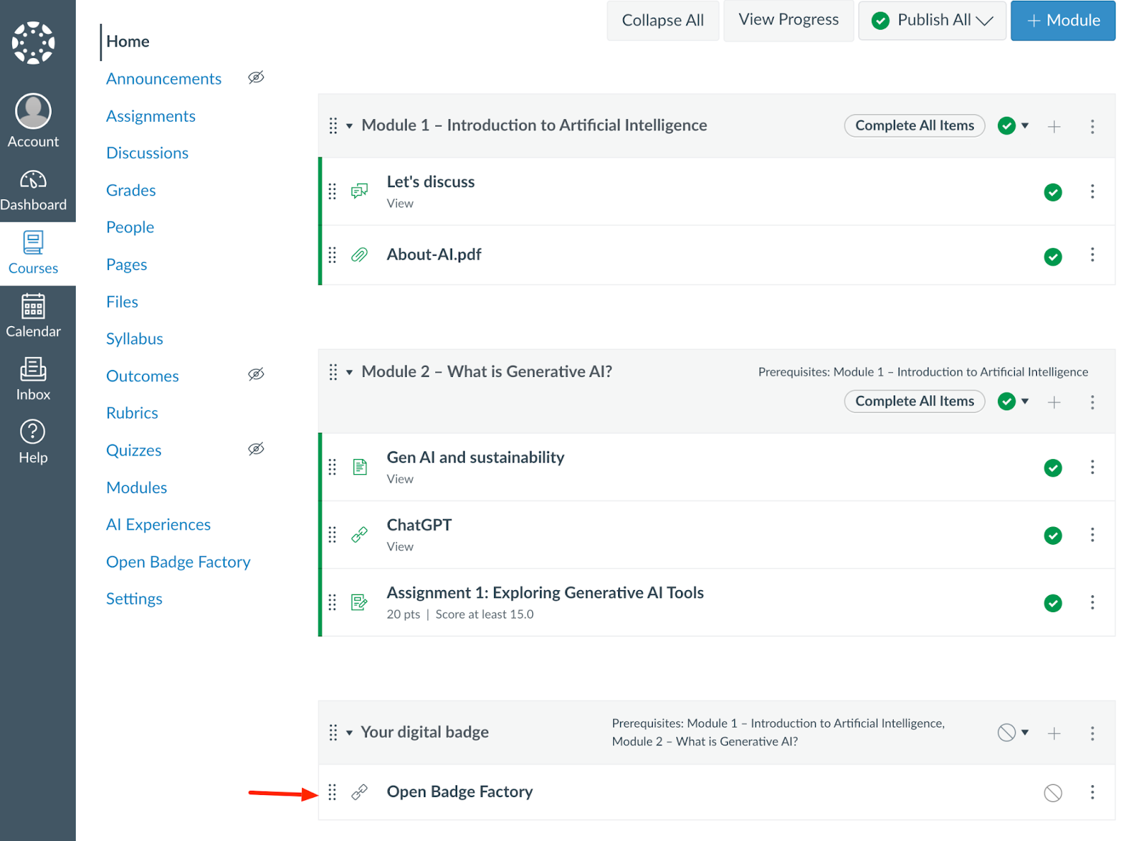Unpublish the ChatGPT module item

click(x=1052, y=536)
